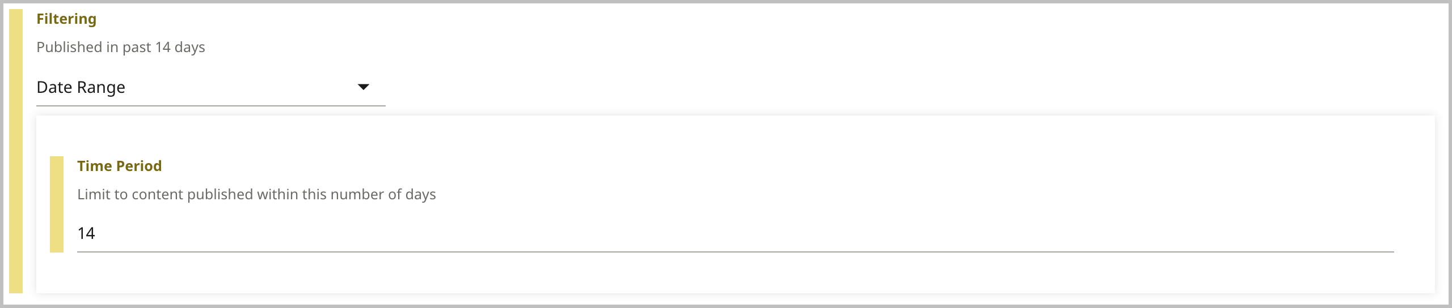This screenshot has width=1452, height=308.
Task: Click the underline below Date Range
Action: (x=210, y=105)
